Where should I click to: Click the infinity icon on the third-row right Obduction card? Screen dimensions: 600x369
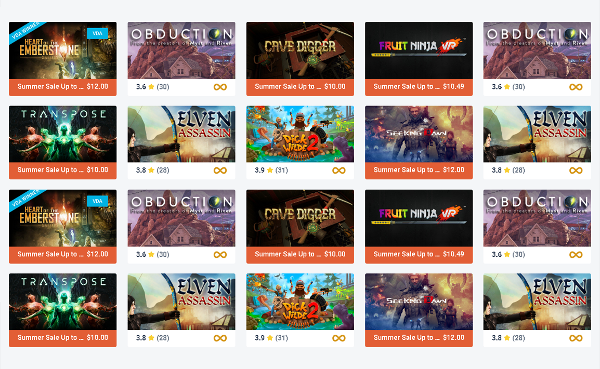pos(576,255)
